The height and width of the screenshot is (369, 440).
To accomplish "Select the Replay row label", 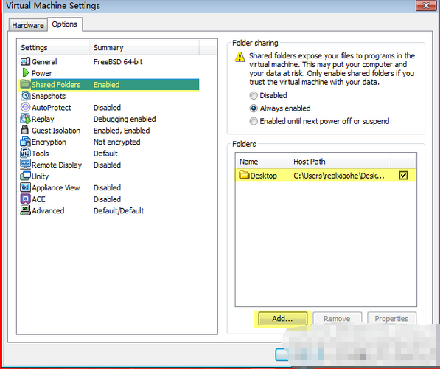I will [43, 119].
